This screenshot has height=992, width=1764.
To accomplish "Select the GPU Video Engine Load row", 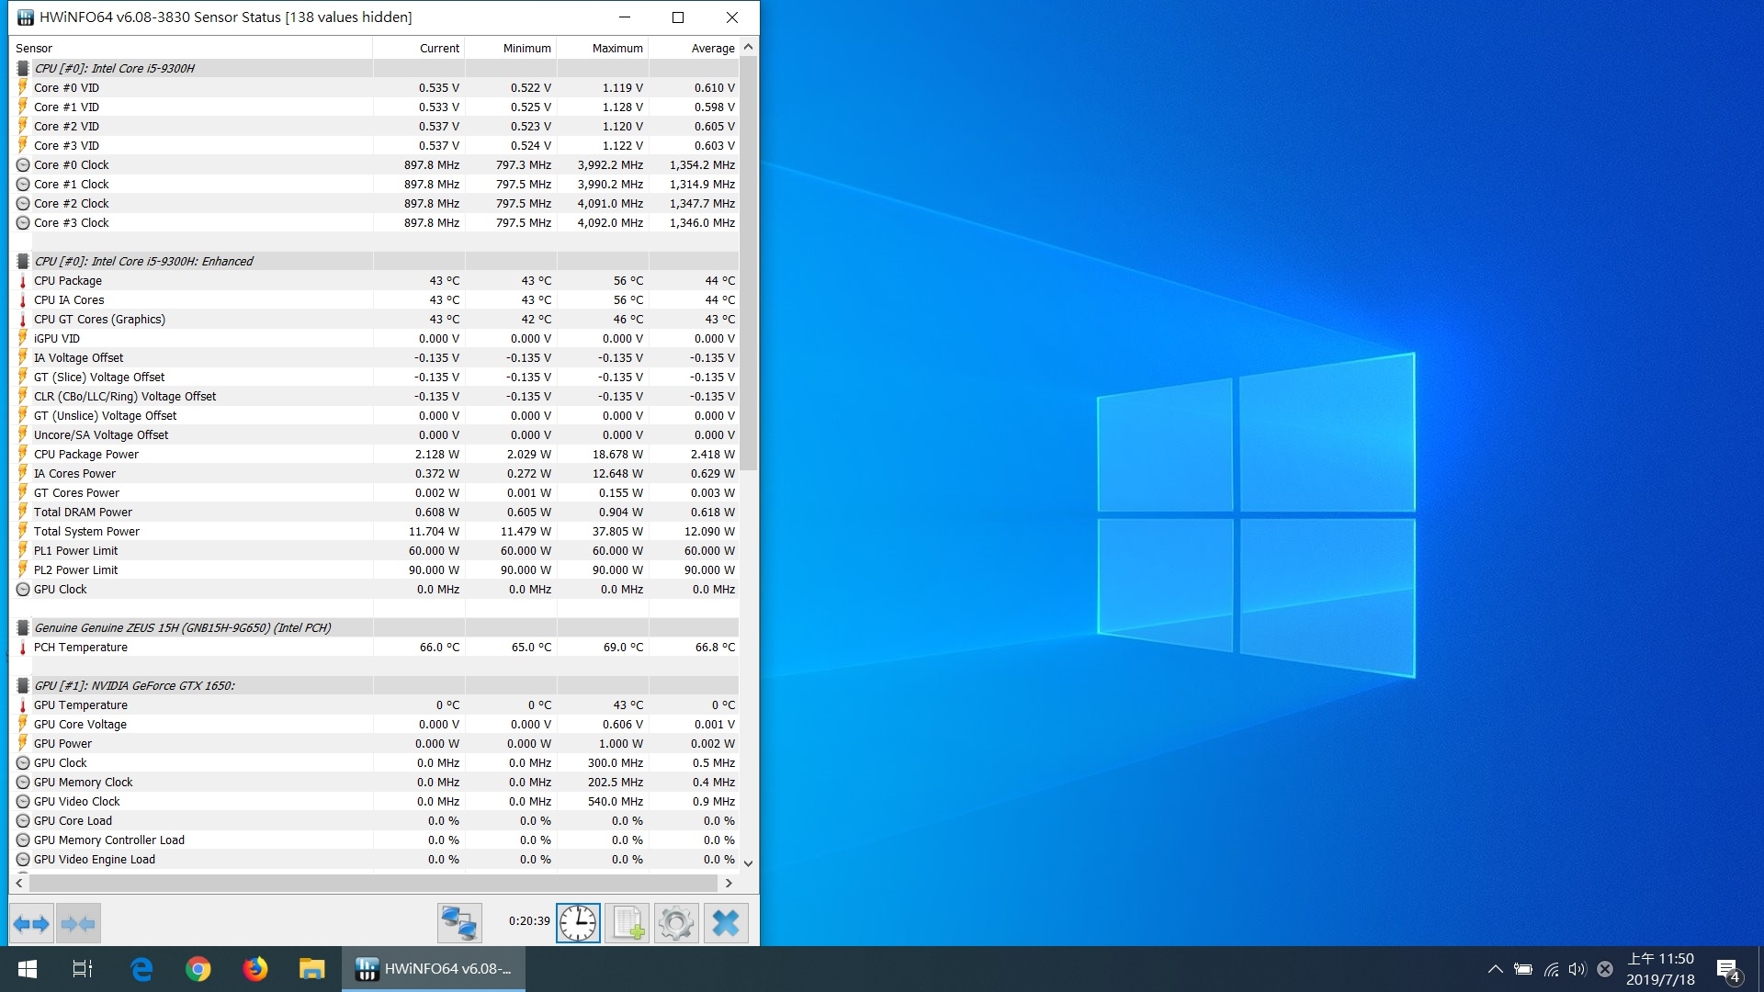I will [374, 859].
